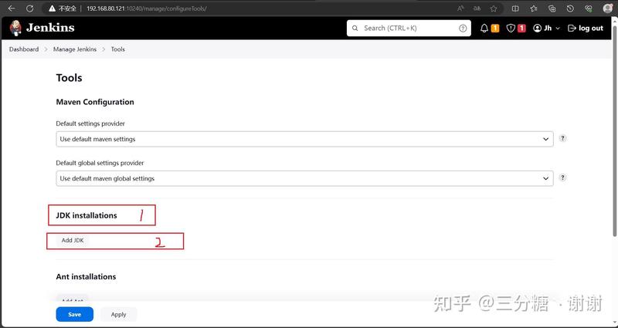Bookmark this page with the star icon
The image size is (618, 328).
click(x=494, y=8)
